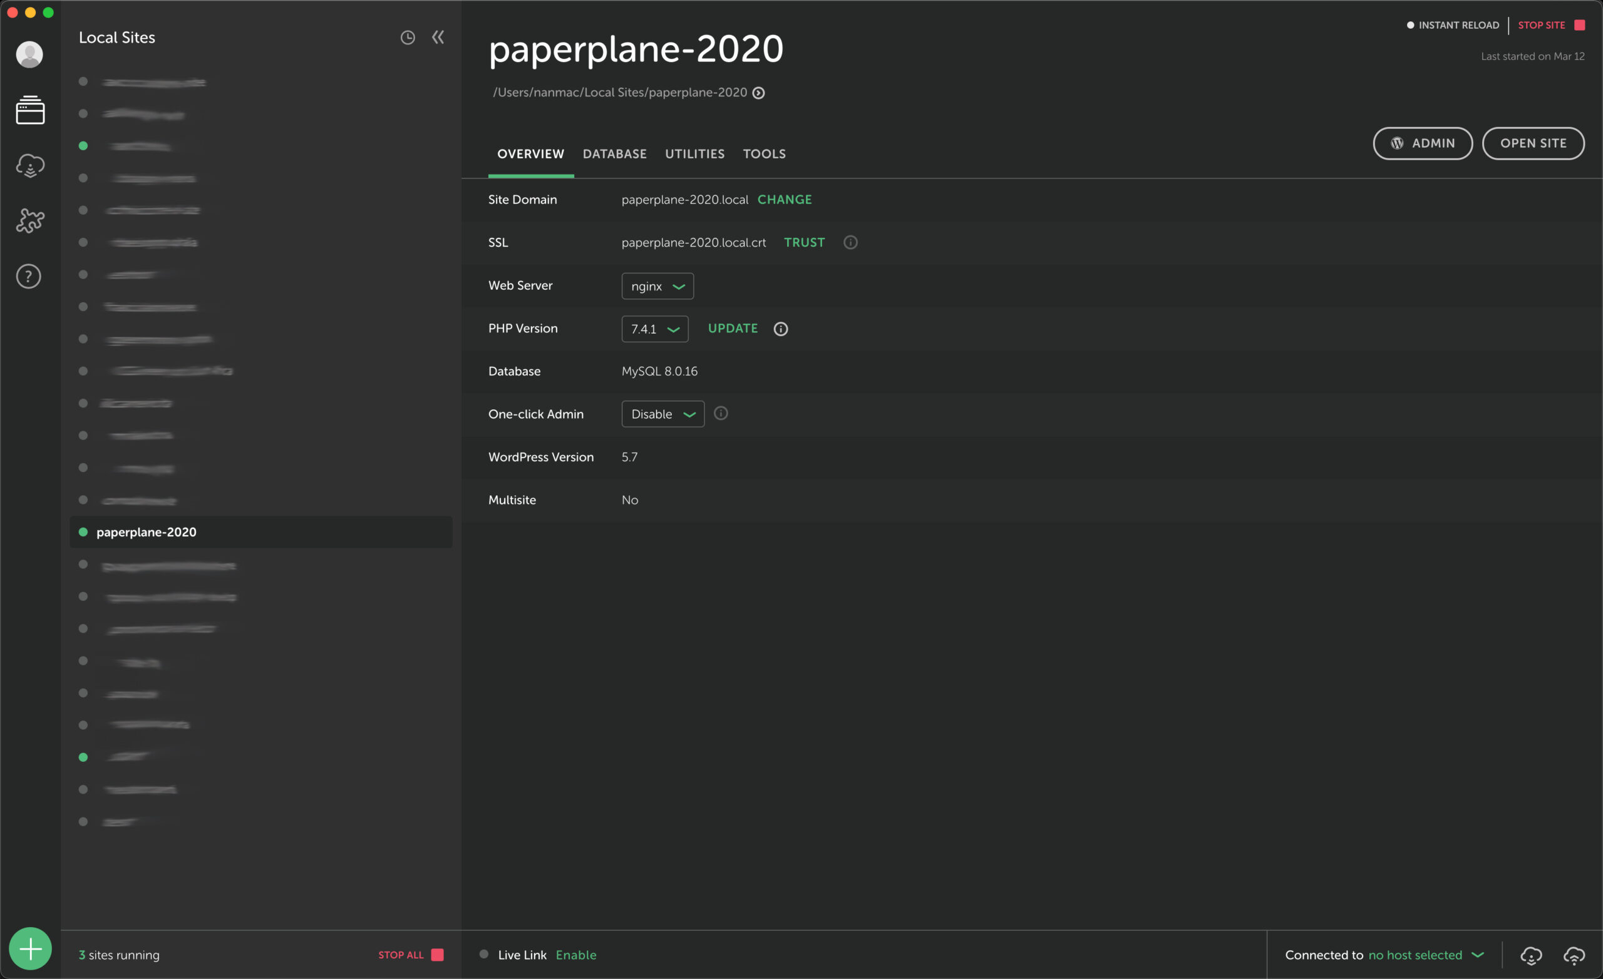Select paperplane-2020 in the sites list
Image resolution: width=1603 pixels, height=979 pixels.
click(x=261, y=532)
